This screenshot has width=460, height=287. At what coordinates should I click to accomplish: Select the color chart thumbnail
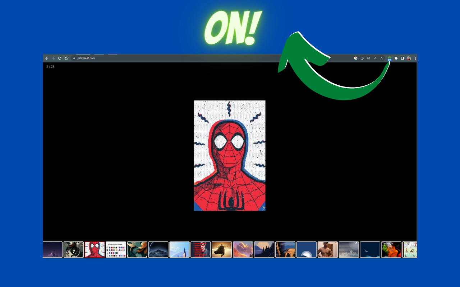116,249
